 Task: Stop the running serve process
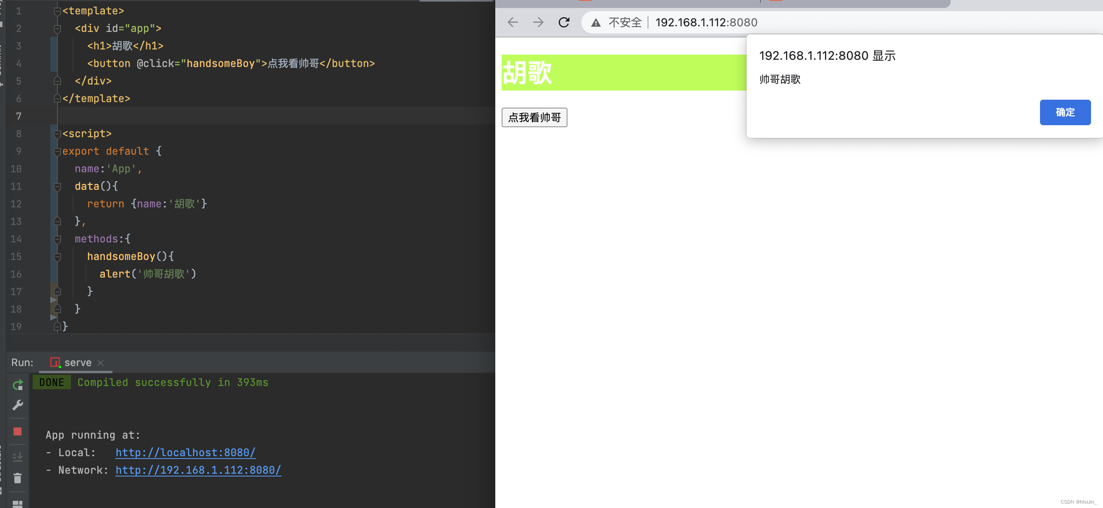pos(18,431)
